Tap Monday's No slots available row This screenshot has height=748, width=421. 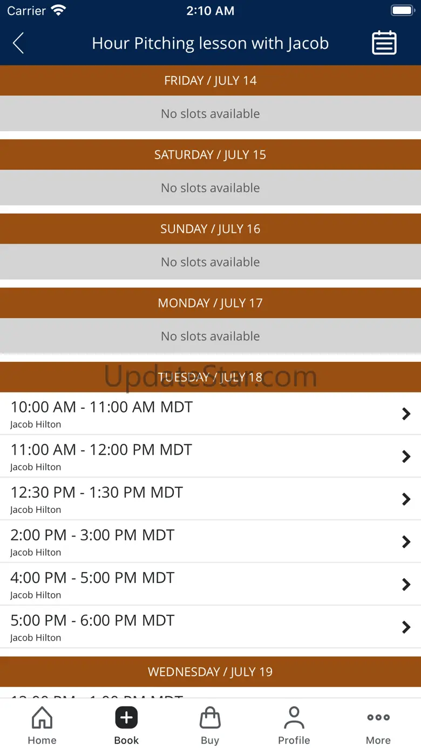[210, 336]
